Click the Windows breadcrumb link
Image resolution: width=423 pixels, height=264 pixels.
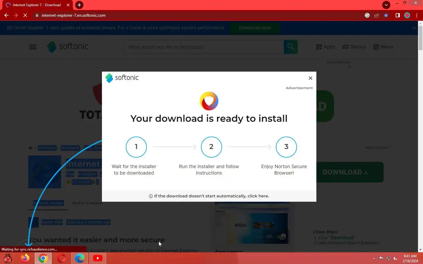[x=47, y=148]
